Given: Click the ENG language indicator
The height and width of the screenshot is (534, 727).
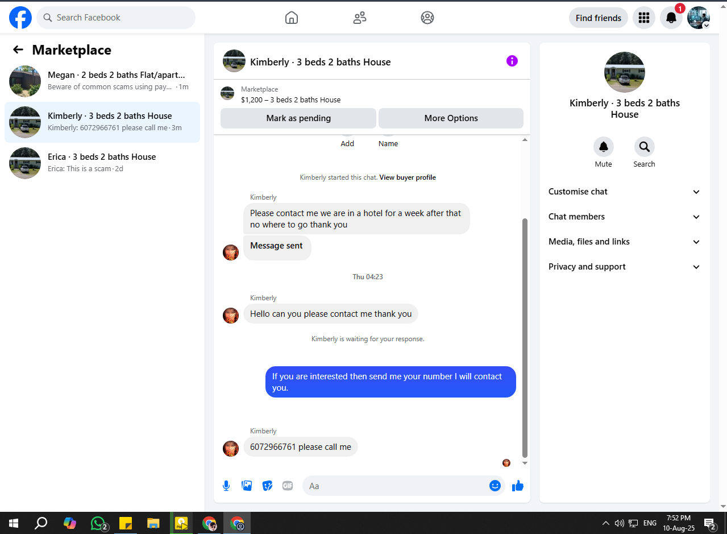Looking at the screenshot, I should pyautogui.click(x=650, y=523).
